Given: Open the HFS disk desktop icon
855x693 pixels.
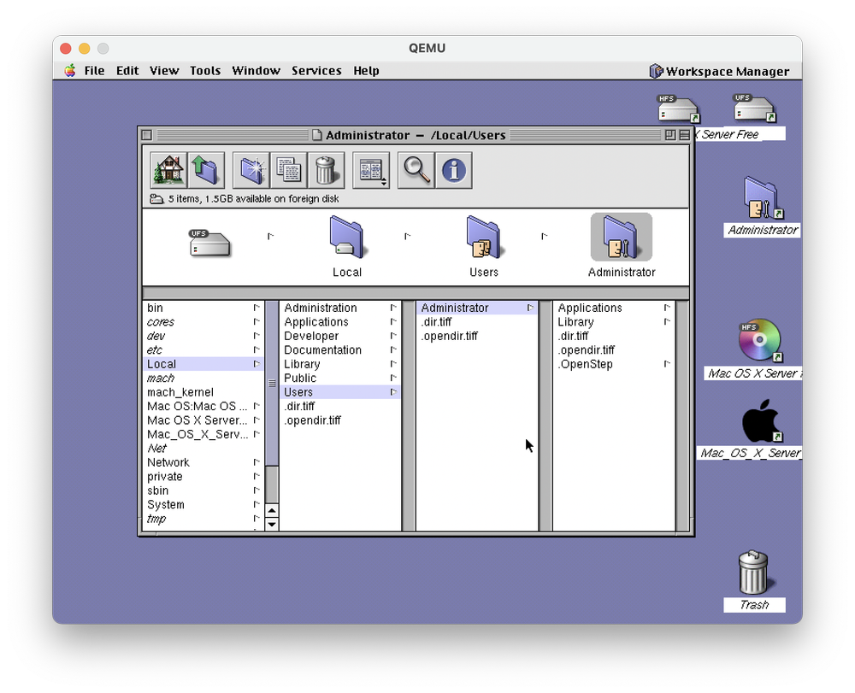Looking at the screenshot, I should (678, 109).
